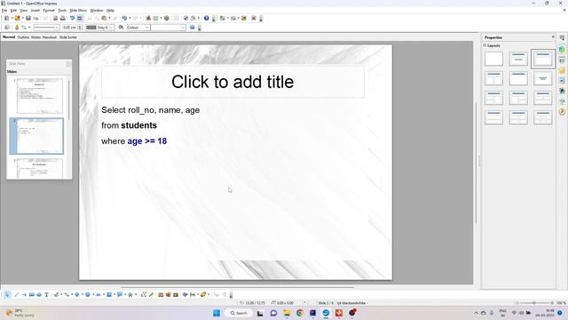Image resolution: width=568 pixels, height=320 pixels.
Task: Open the Format menu
Action: [x=49, y=11]
